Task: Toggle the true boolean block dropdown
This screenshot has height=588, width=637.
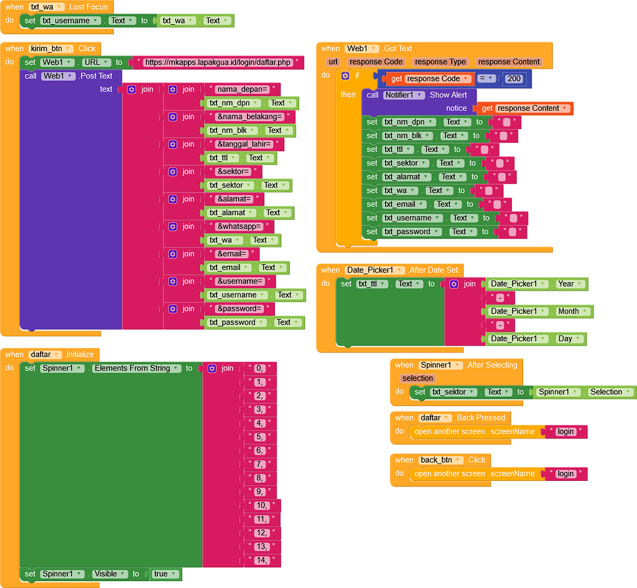Action: [174, 574]
